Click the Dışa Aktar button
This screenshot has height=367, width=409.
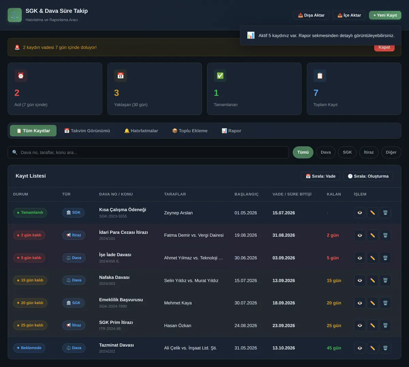coord(311,15)
